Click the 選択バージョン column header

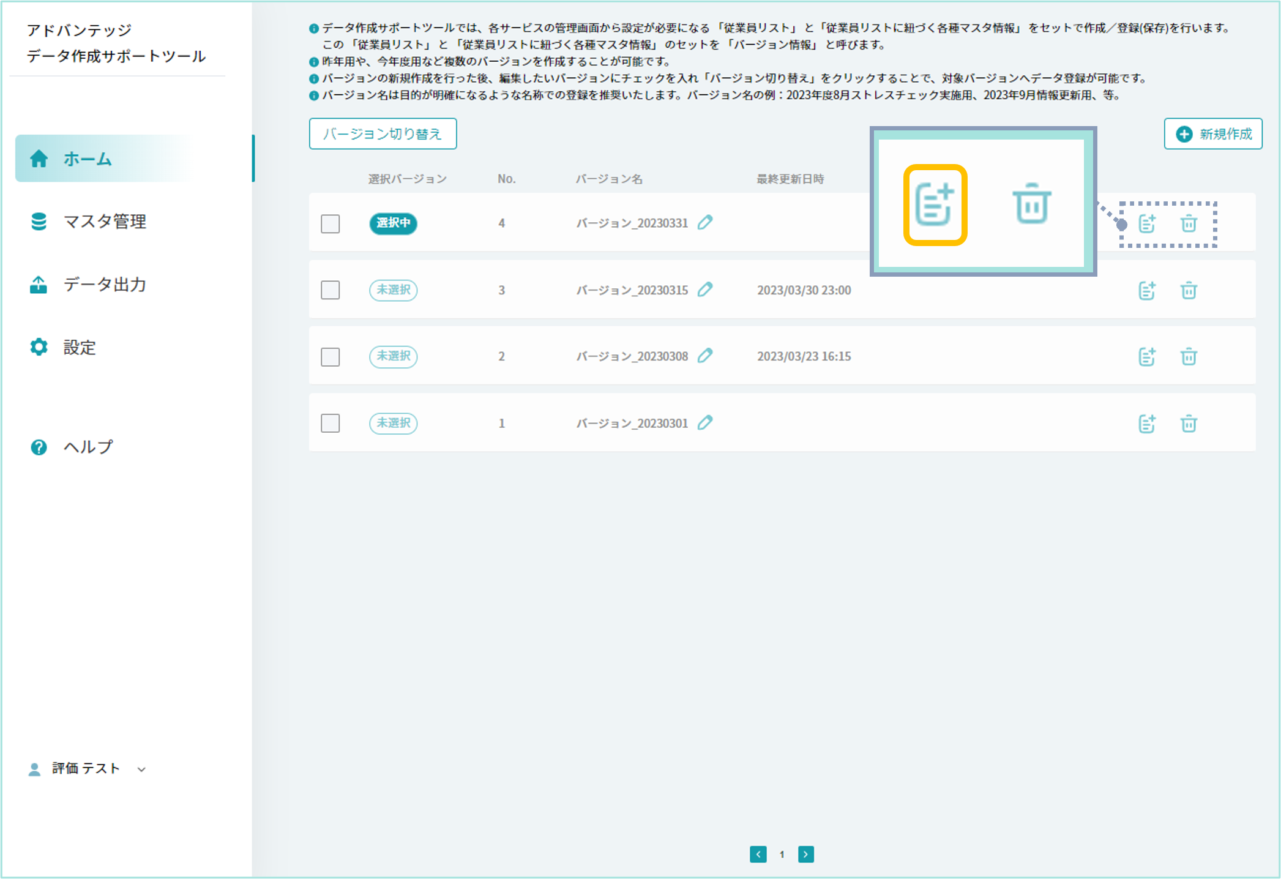[x=407, y=179]
